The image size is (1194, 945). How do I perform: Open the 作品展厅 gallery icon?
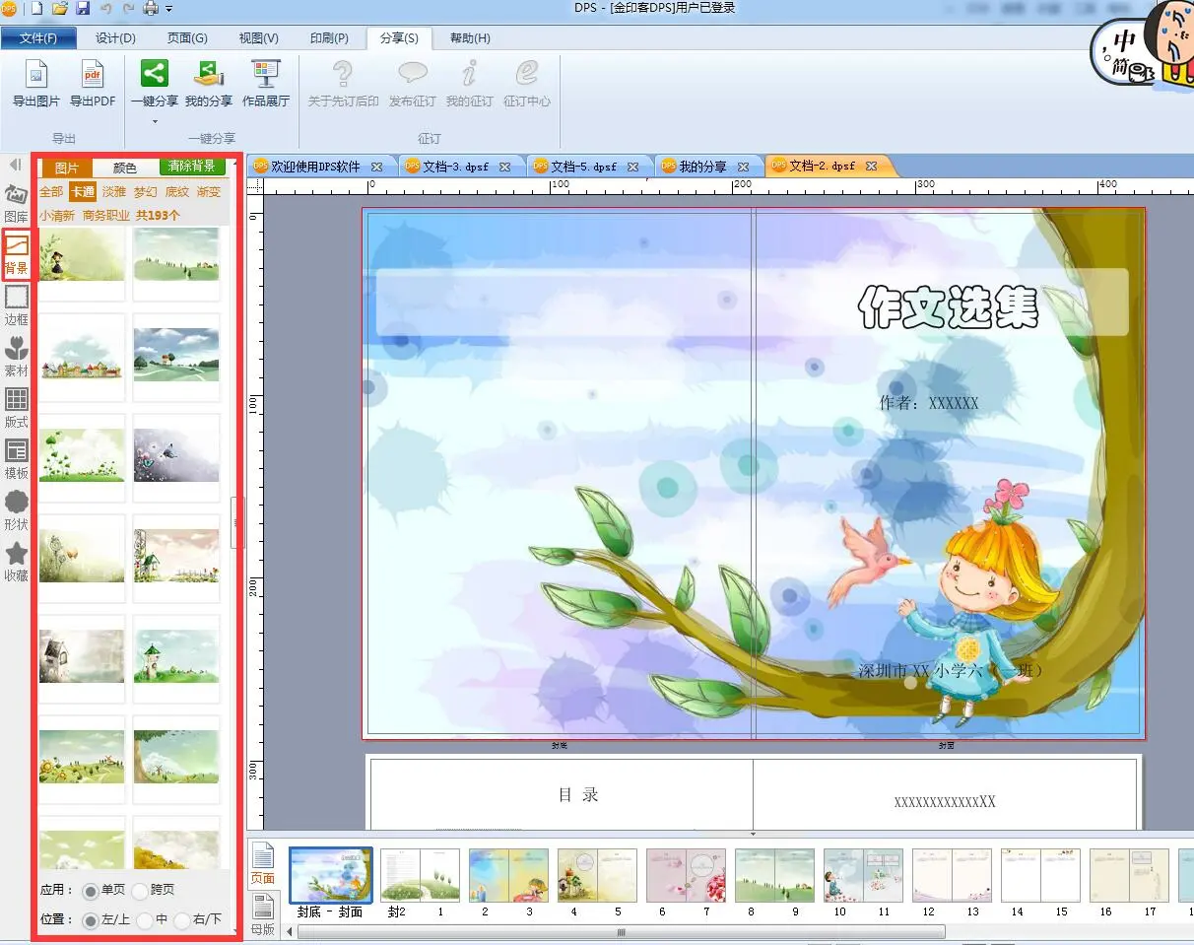click(x=266, y=75)
